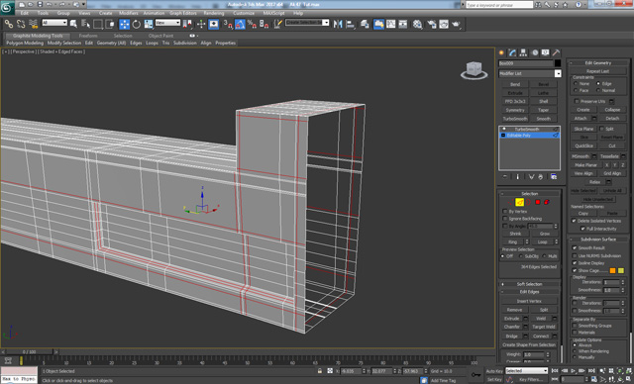Image resolution: width=634 pixels, height=384 pixels.
Task: Open the Hierarchy command panel tab
Action: [x=524, y=52]
